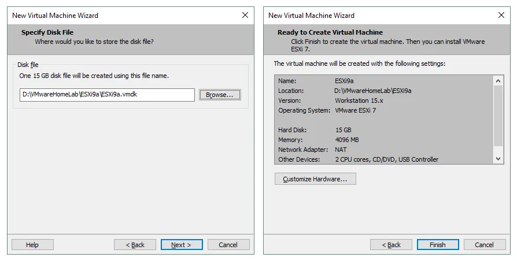
Task: Select the Memory 4096 MB row
Action: pos(384,140)
